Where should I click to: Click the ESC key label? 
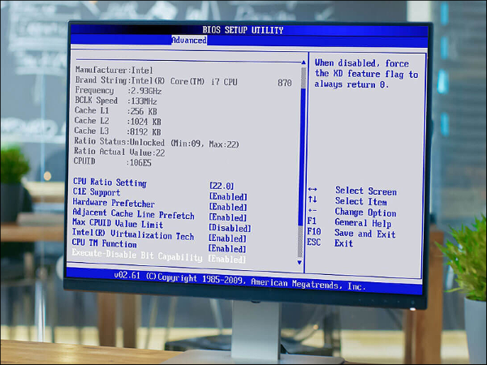click(x=314, y=243)
